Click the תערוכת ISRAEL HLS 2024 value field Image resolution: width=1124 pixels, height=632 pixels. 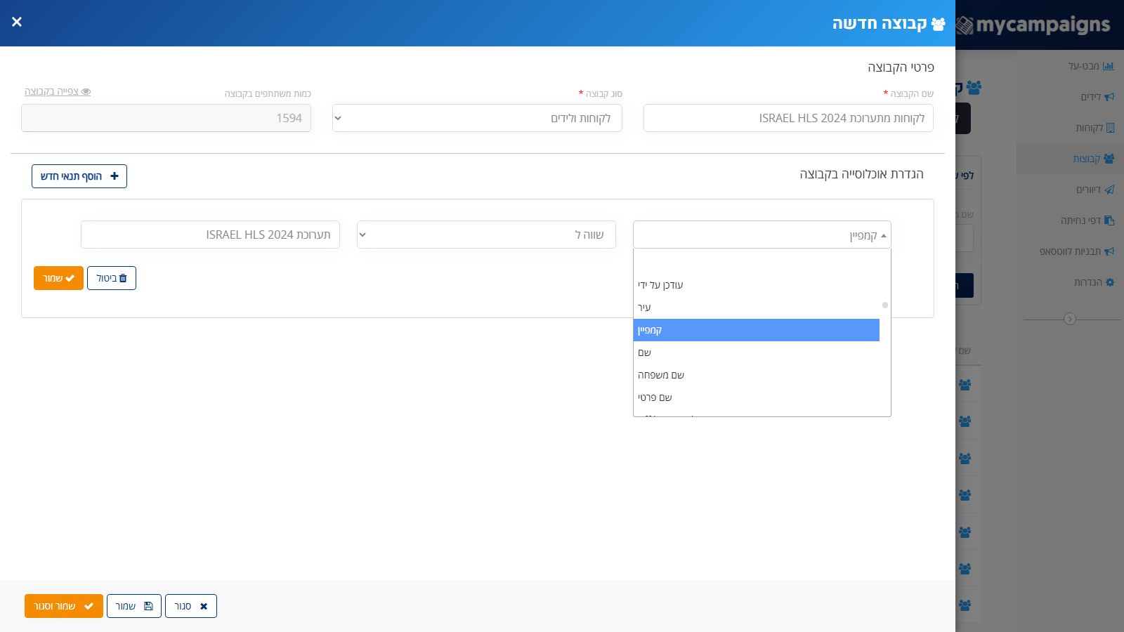coord(210,235)
